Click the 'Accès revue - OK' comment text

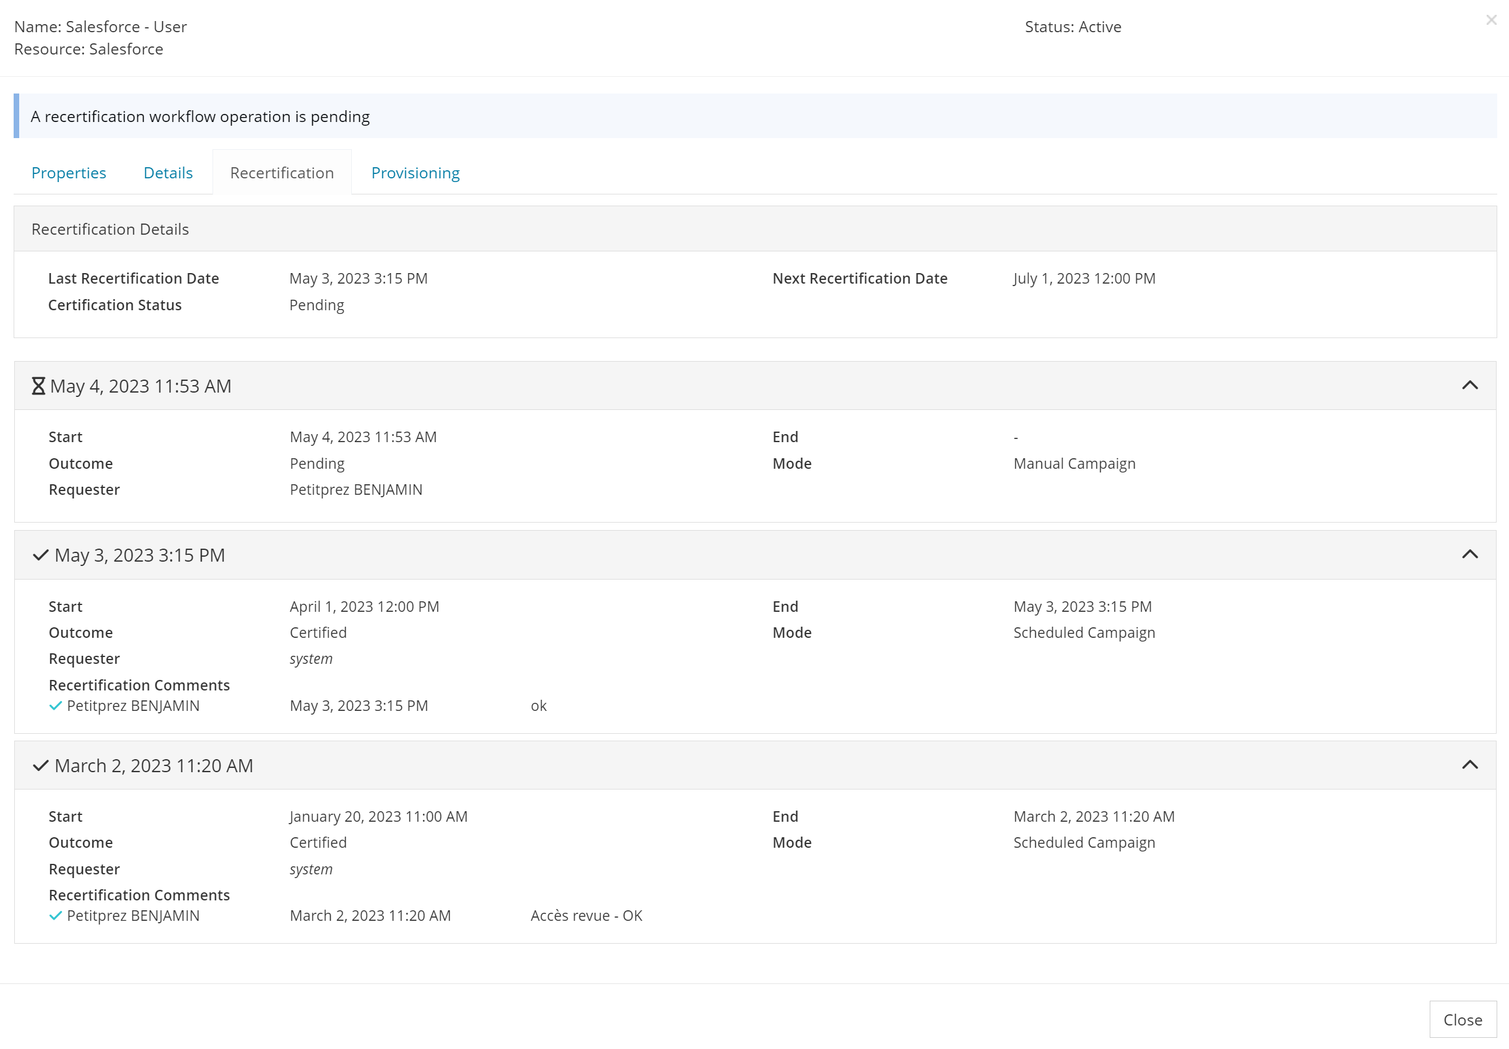pyautogui.click(x=586, y=916)
